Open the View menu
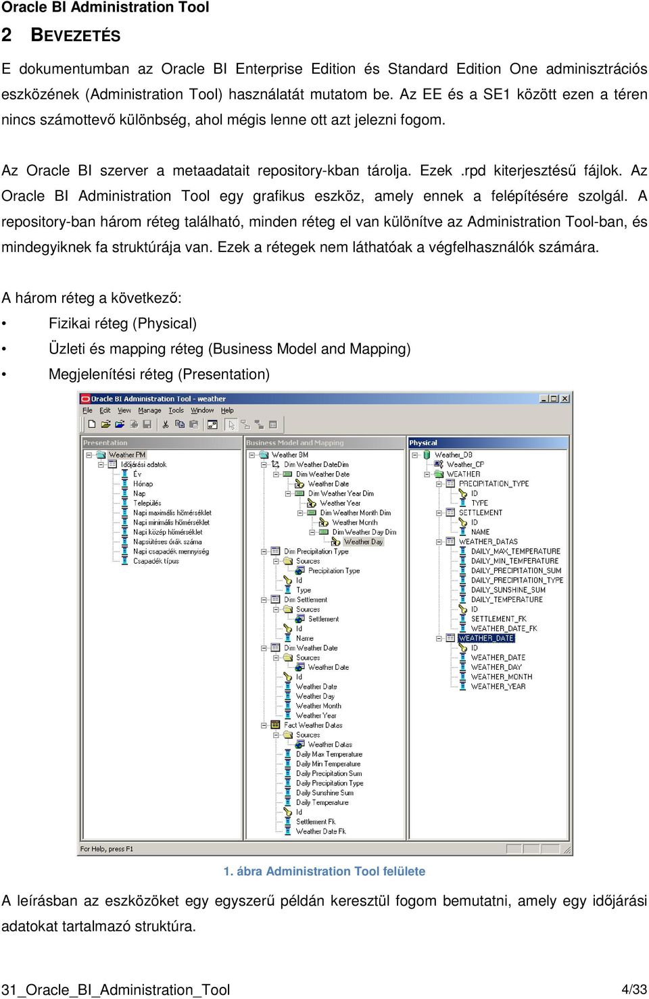The image size is (649, 999). (x=124, y=410)
